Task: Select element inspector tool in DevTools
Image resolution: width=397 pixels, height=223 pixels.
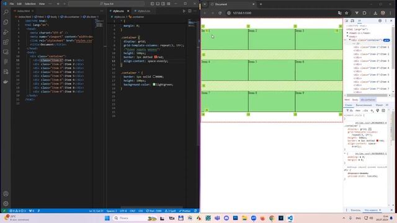Action: pos(347,20)
